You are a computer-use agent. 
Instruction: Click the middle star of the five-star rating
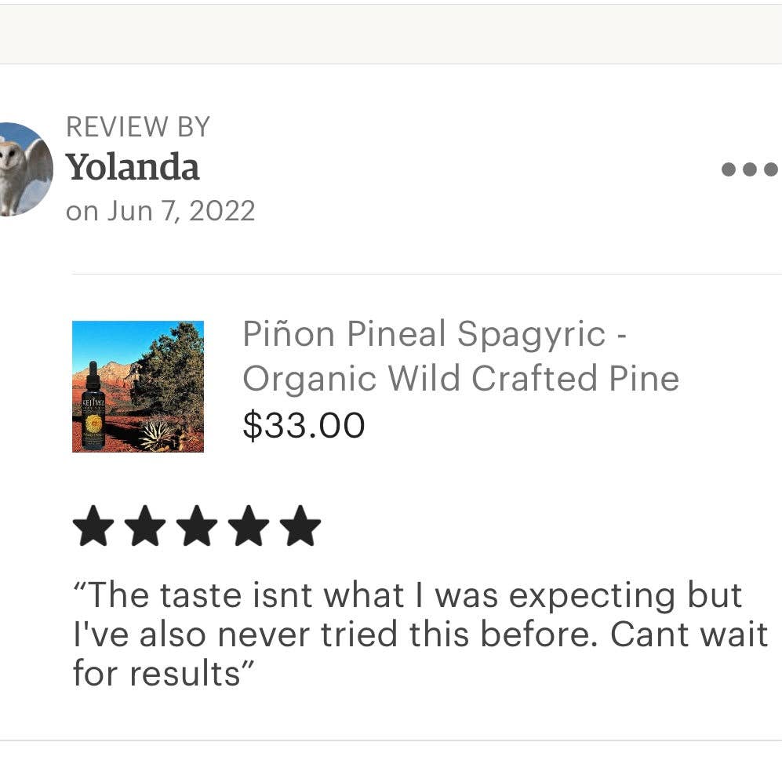pyautogui.click(x=198, y=526)
